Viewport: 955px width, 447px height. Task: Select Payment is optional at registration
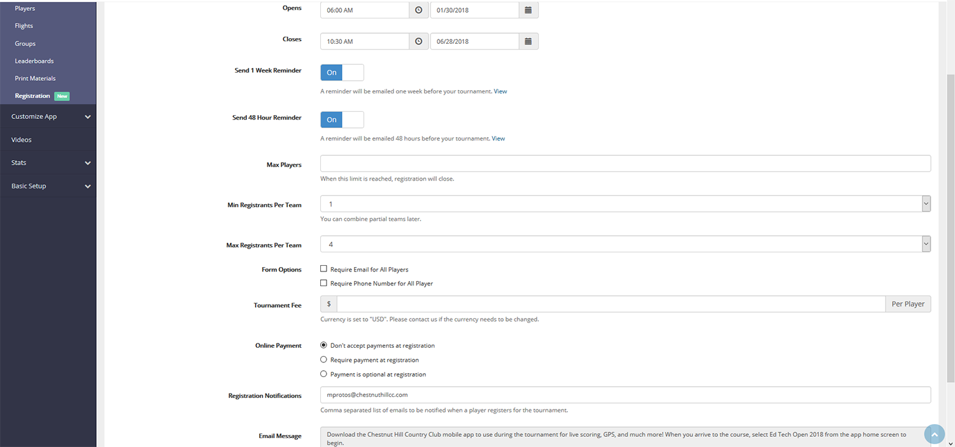[323, 374]
